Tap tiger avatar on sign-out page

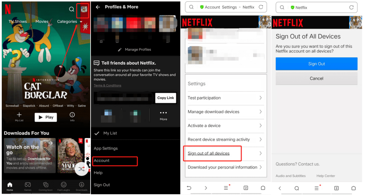355,22
